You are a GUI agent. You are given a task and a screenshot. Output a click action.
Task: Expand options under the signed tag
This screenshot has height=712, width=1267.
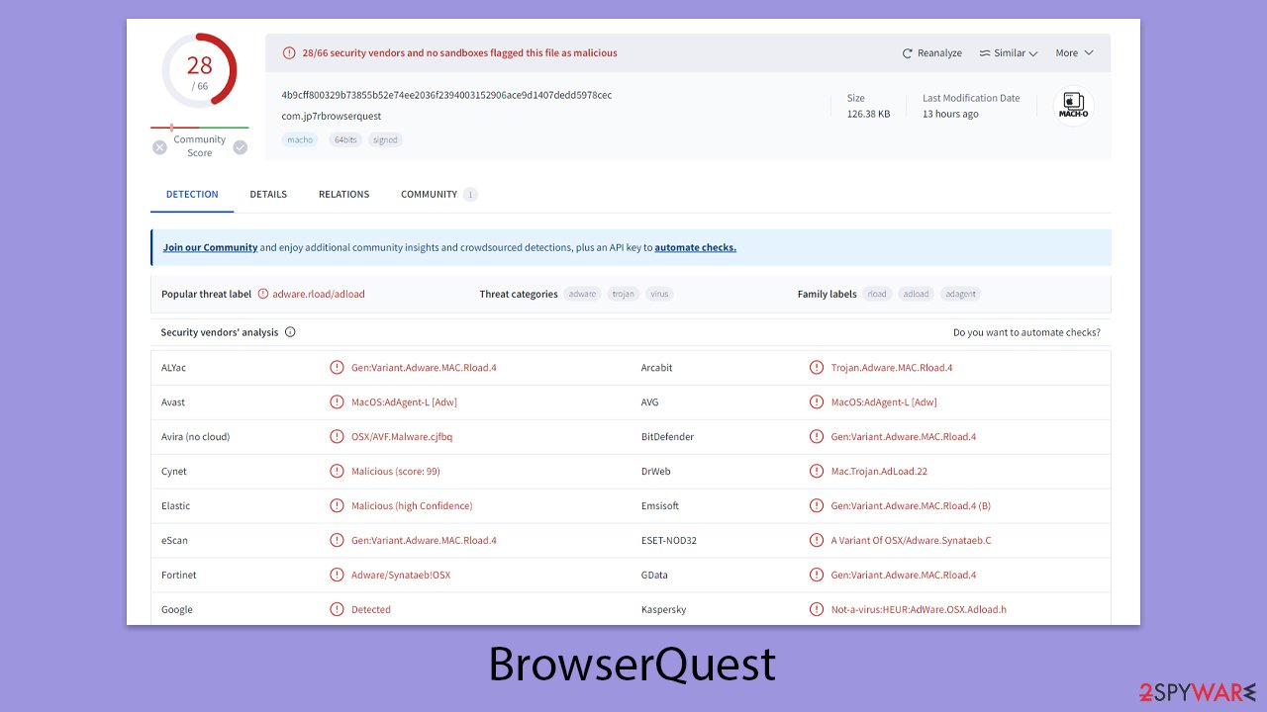pos(385,139)
